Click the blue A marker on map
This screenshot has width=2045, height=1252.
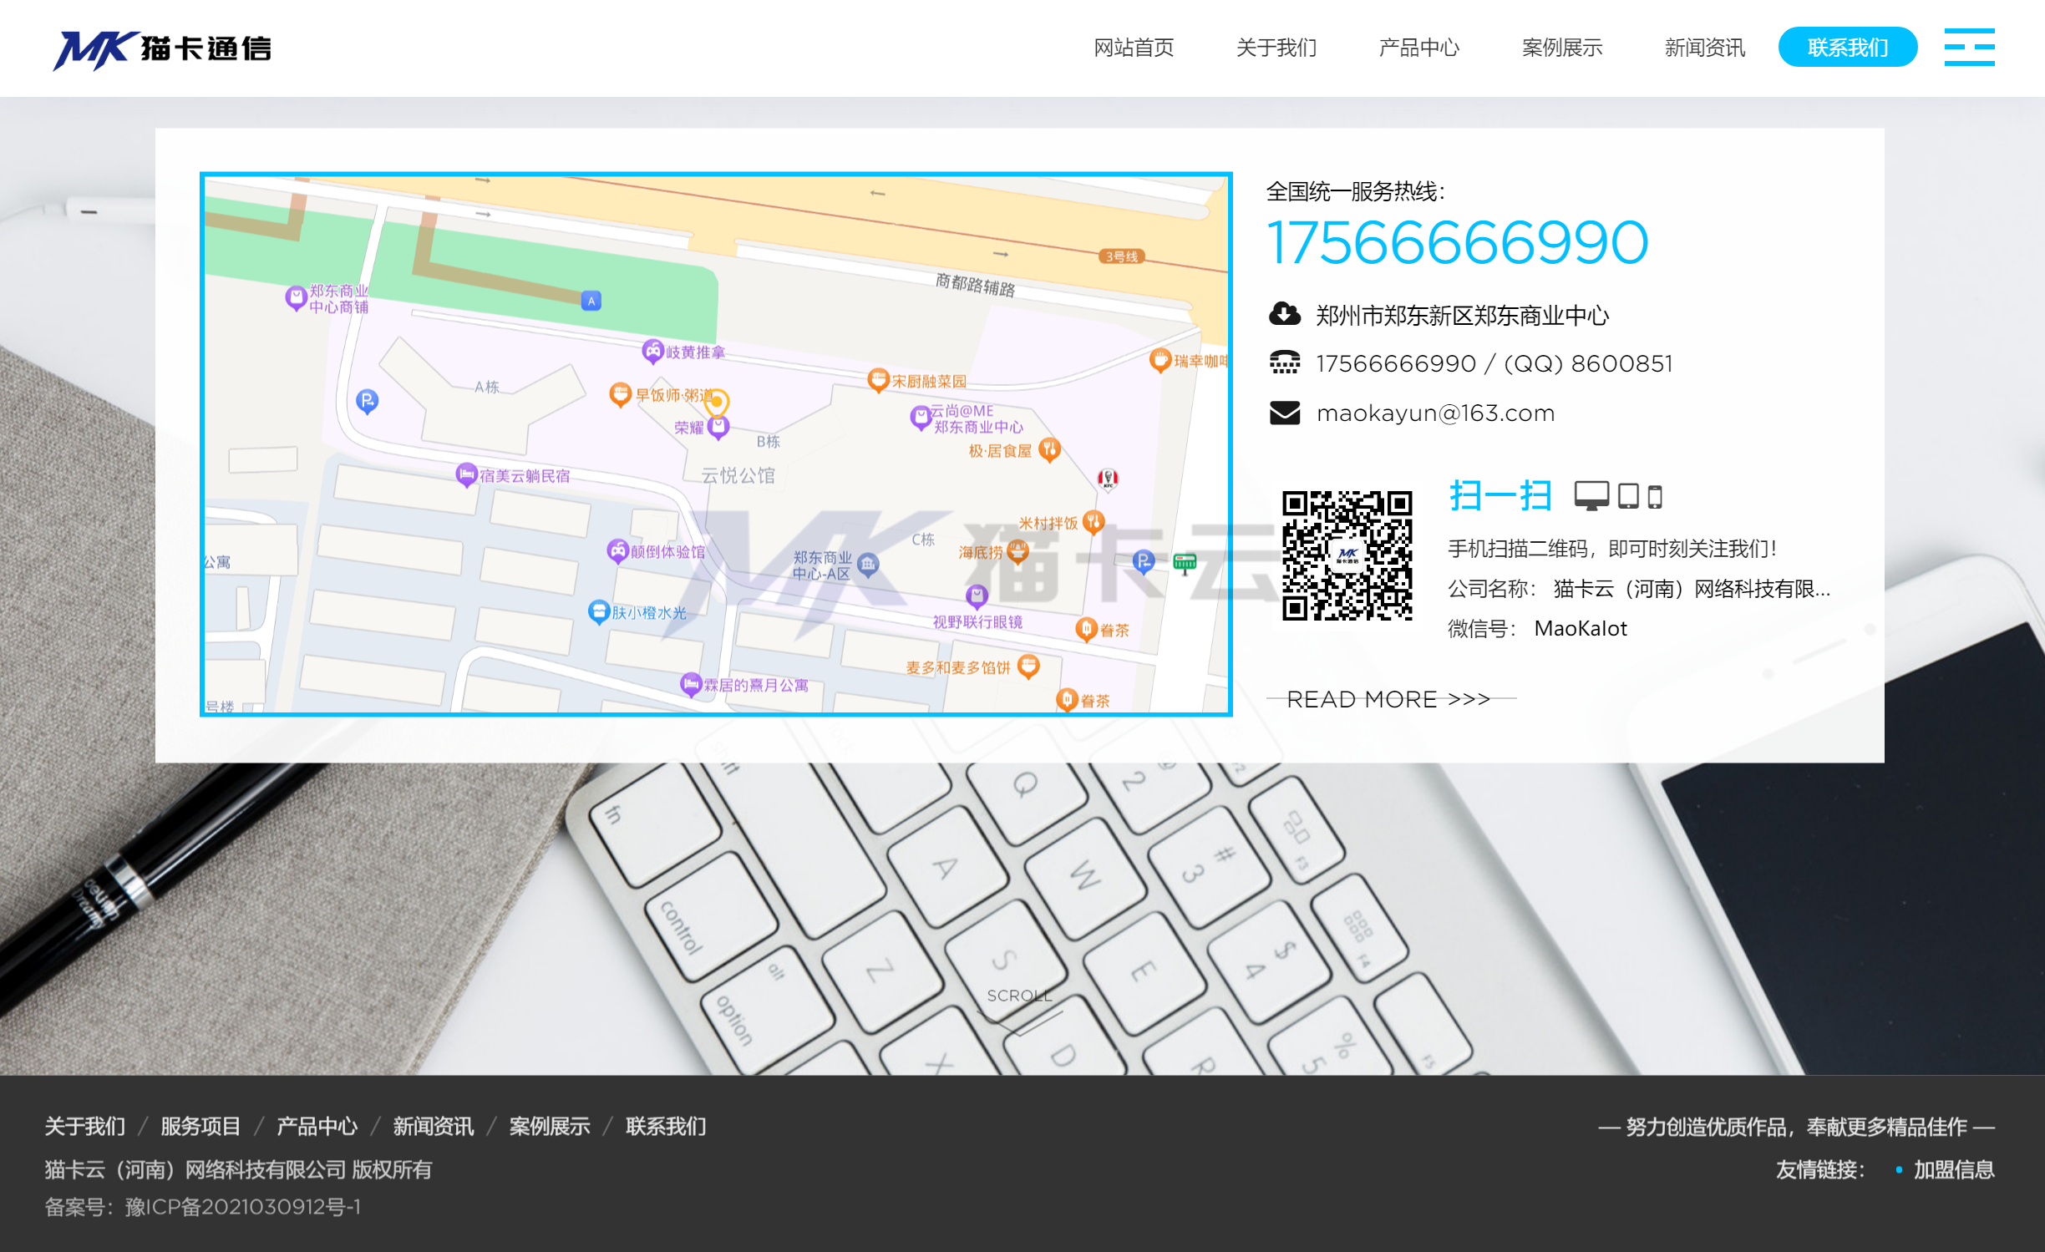[x=591, y=301]
